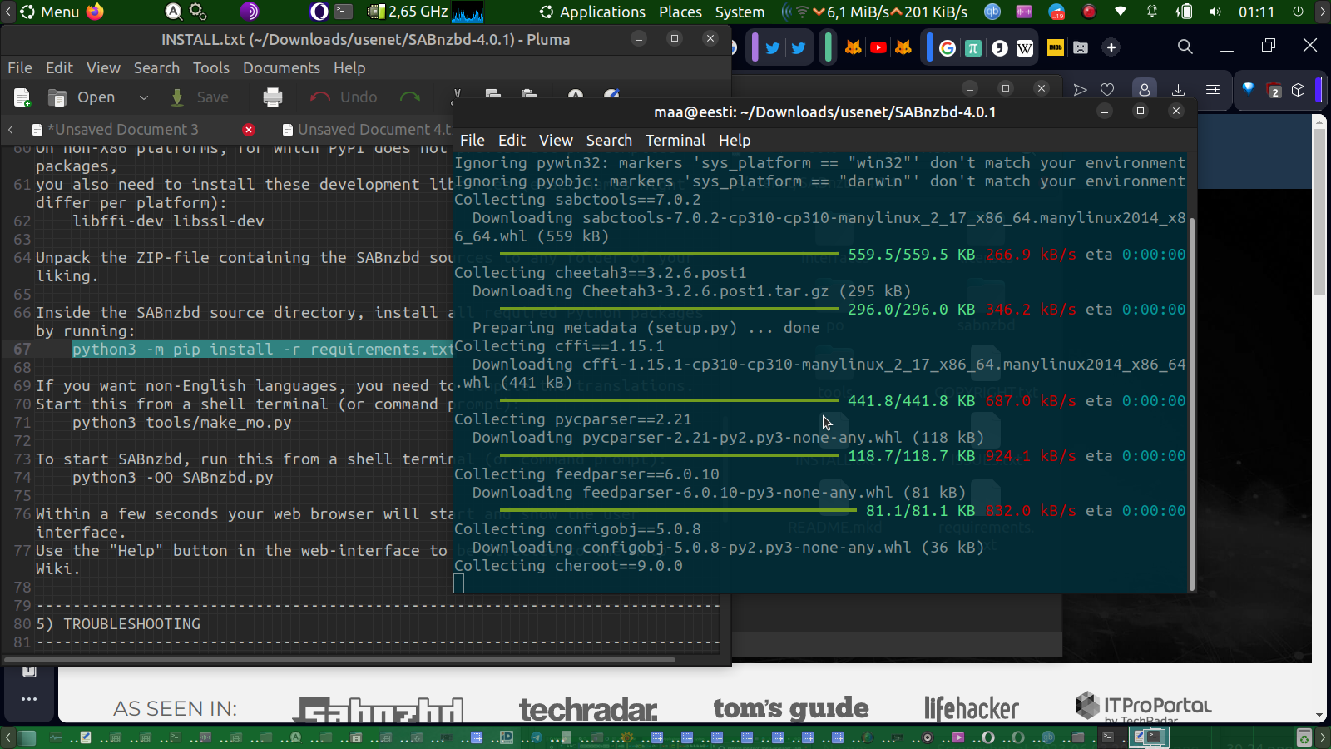Screen dimensions: 1331x749
Task: Click the Pluma horizontal scrollbar
Action: click(341, 660)
